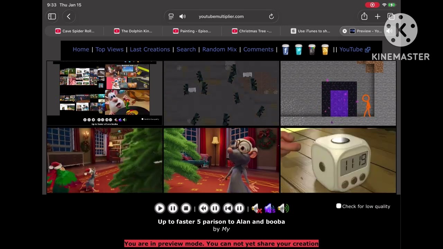The height and width of the screenshot is (249, 443).
Task: Reset volume with the purple RES speaker icon
Action: click(270, 208)
